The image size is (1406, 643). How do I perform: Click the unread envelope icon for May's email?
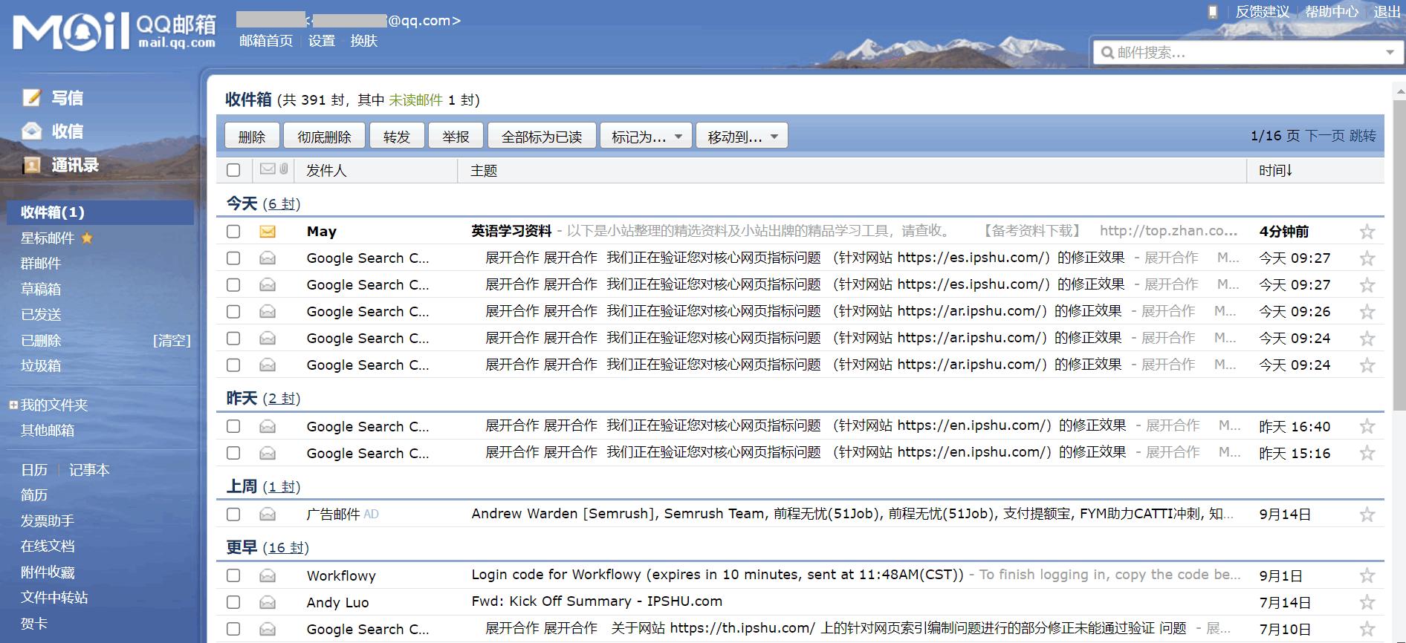[x=268, y=232]
